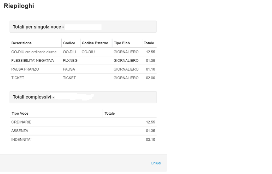Viewport: 272px width, 174px height.
Task: Click the Totali per singola voce heading
Action: tap(38, 27)
